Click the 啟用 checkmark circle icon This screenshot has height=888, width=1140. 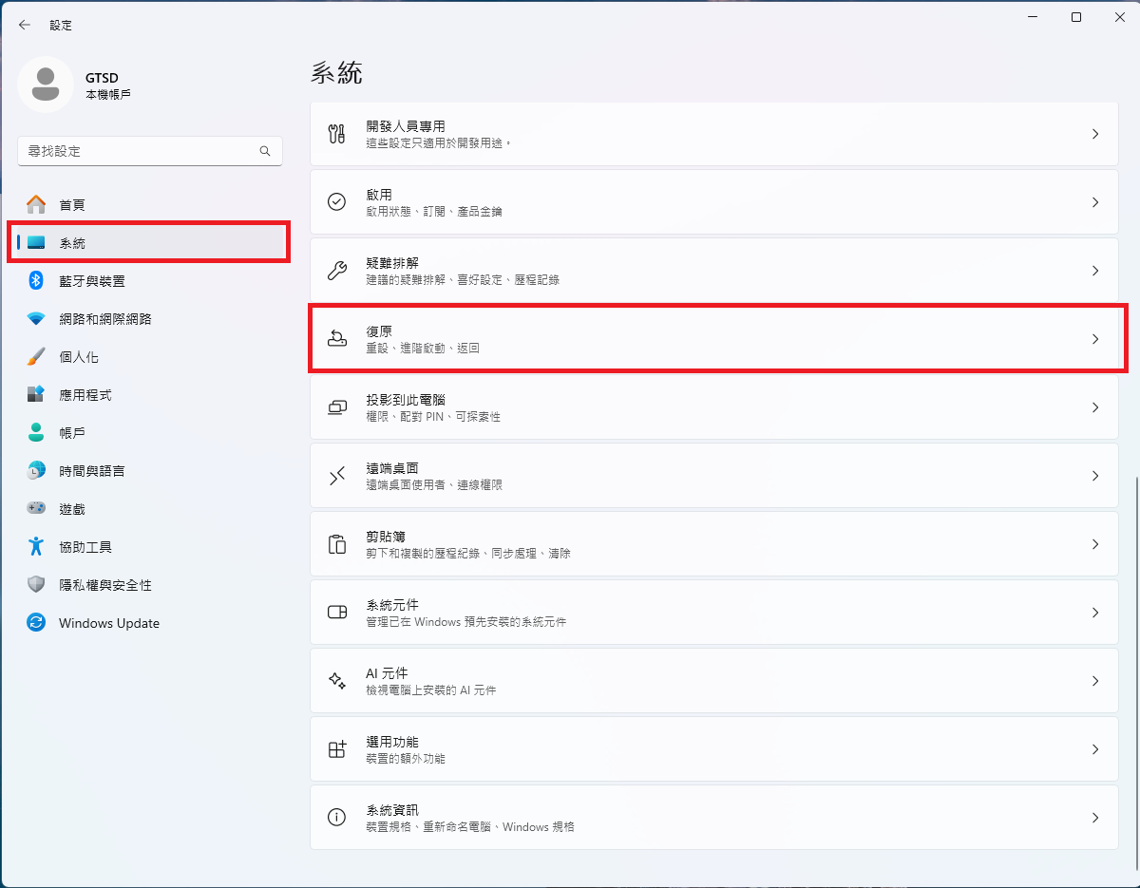[336, 202]
